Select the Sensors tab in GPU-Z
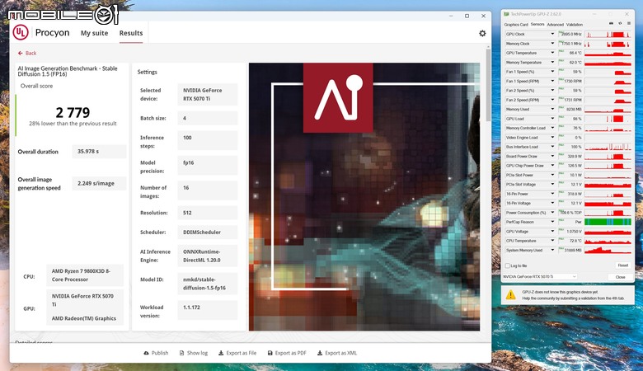Image resolution: width=643 pixels, height=371 pixels. pyautogui.click(x=537, y=25)
